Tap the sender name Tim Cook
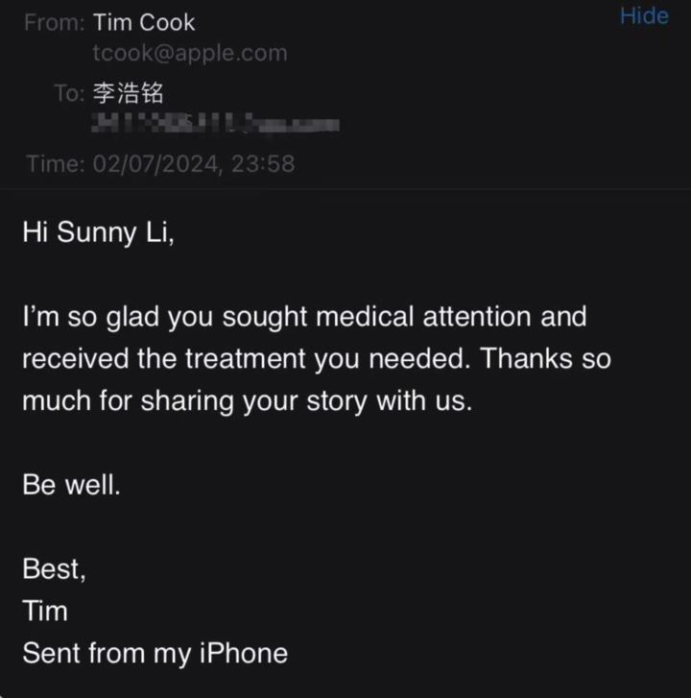Image resolution: width=691 pixels, height=698 pixels. pos(144,22)
